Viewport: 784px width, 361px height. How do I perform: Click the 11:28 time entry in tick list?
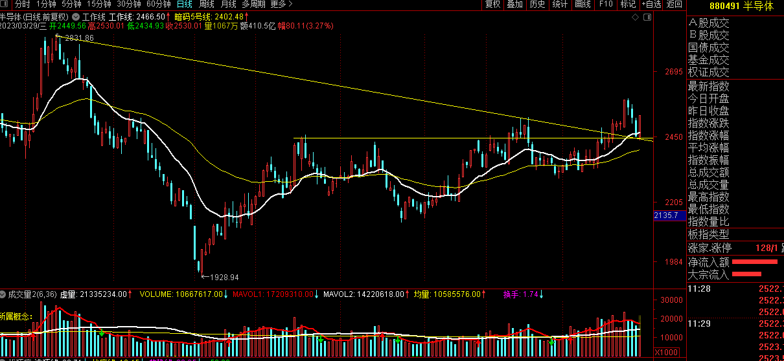click(698, 289)
